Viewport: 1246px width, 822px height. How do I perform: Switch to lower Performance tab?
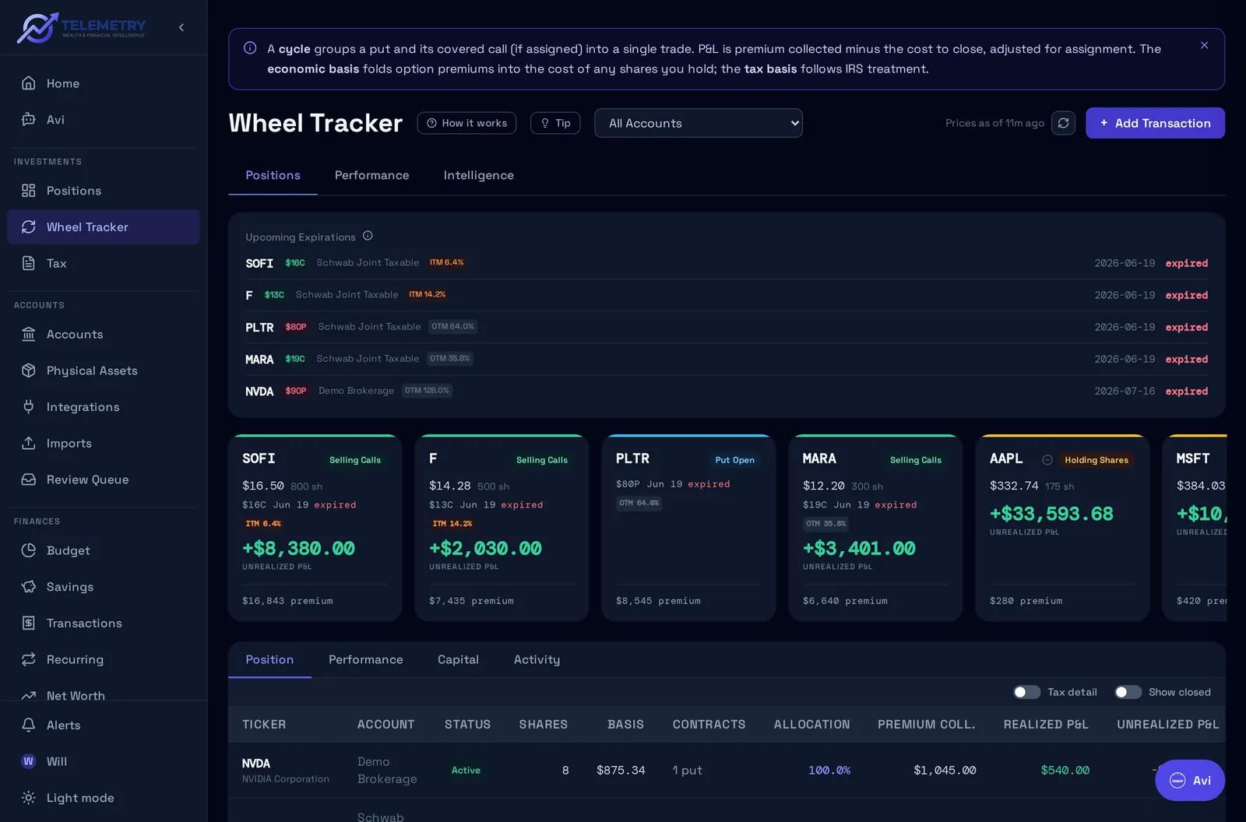pos(365,659)
